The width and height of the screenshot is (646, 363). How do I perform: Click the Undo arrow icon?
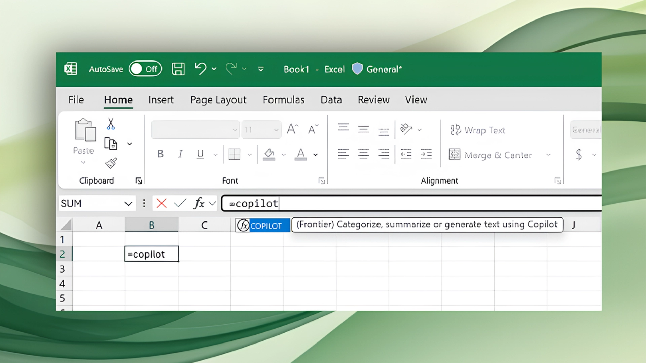pyautogui.click(x=201, y=69)
